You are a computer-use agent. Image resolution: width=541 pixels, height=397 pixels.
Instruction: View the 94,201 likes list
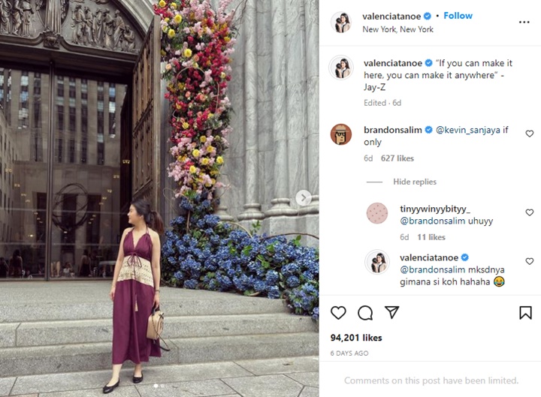pyautogui.click(x=356, y=338)
